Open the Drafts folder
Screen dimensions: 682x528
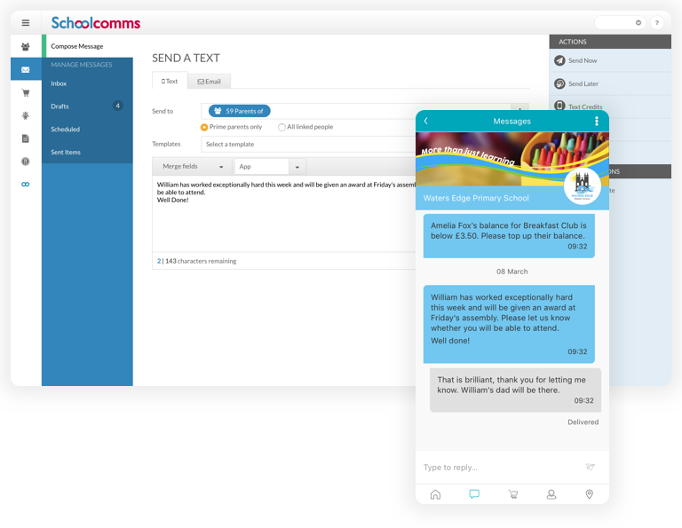point(59,106)
